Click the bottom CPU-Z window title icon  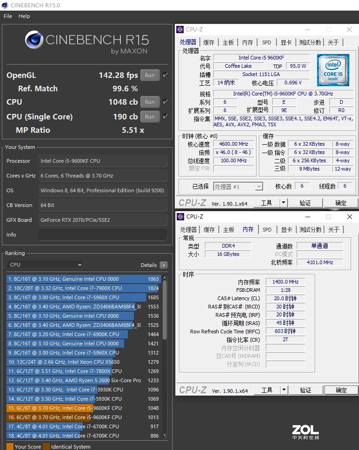[180, 216]
